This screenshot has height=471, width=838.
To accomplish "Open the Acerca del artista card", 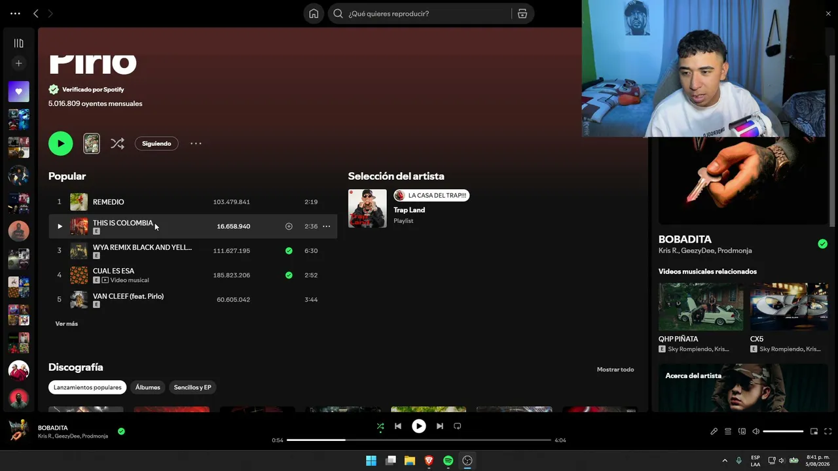I will tap(743, 388).
